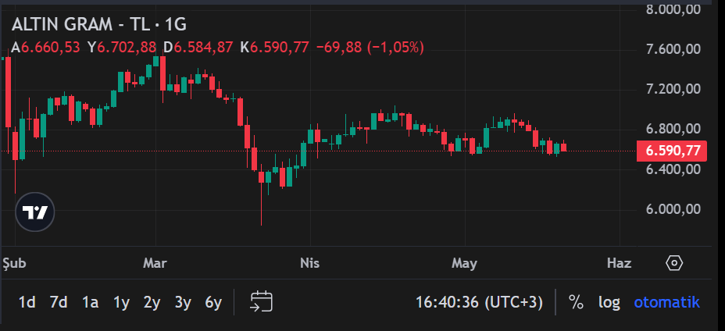Select the 2y time range

(152, 303)
